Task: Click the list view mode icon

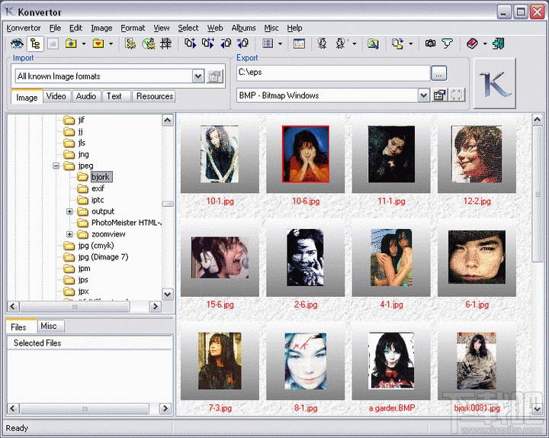Action: click(268, 43)
